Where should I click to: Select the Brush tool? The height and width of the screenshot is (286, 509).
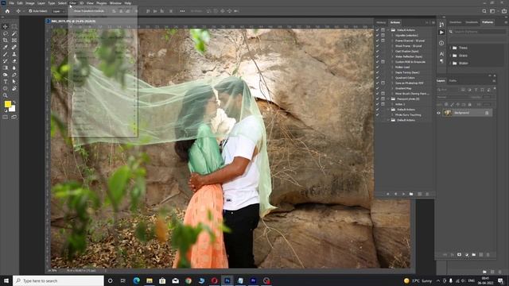point(6,54)
